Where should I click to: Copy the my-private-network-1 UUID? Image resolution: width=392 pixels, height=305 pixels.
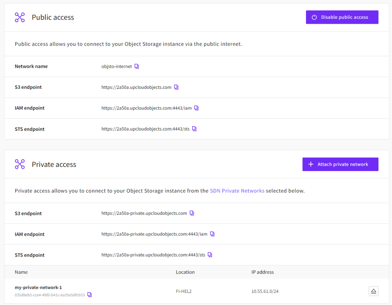click(89, 295)
